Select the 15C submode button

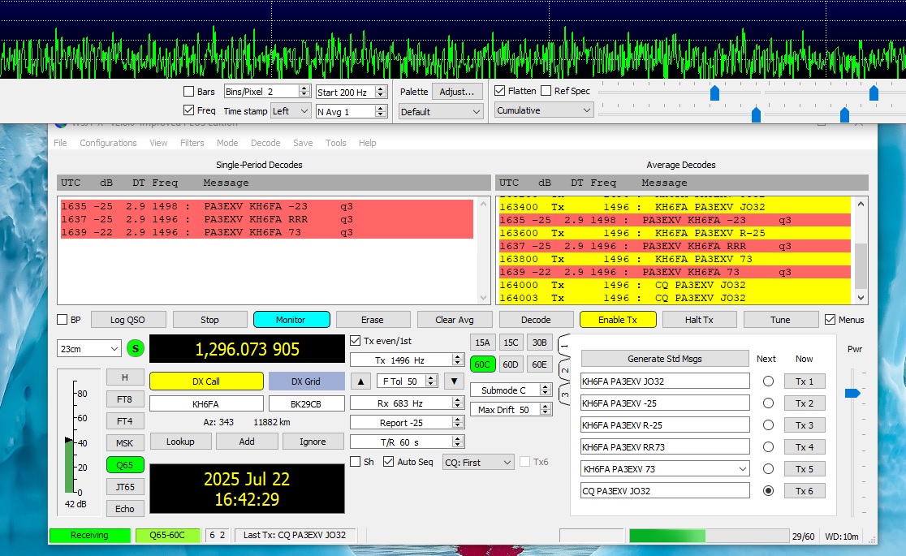tap(511, 343)
